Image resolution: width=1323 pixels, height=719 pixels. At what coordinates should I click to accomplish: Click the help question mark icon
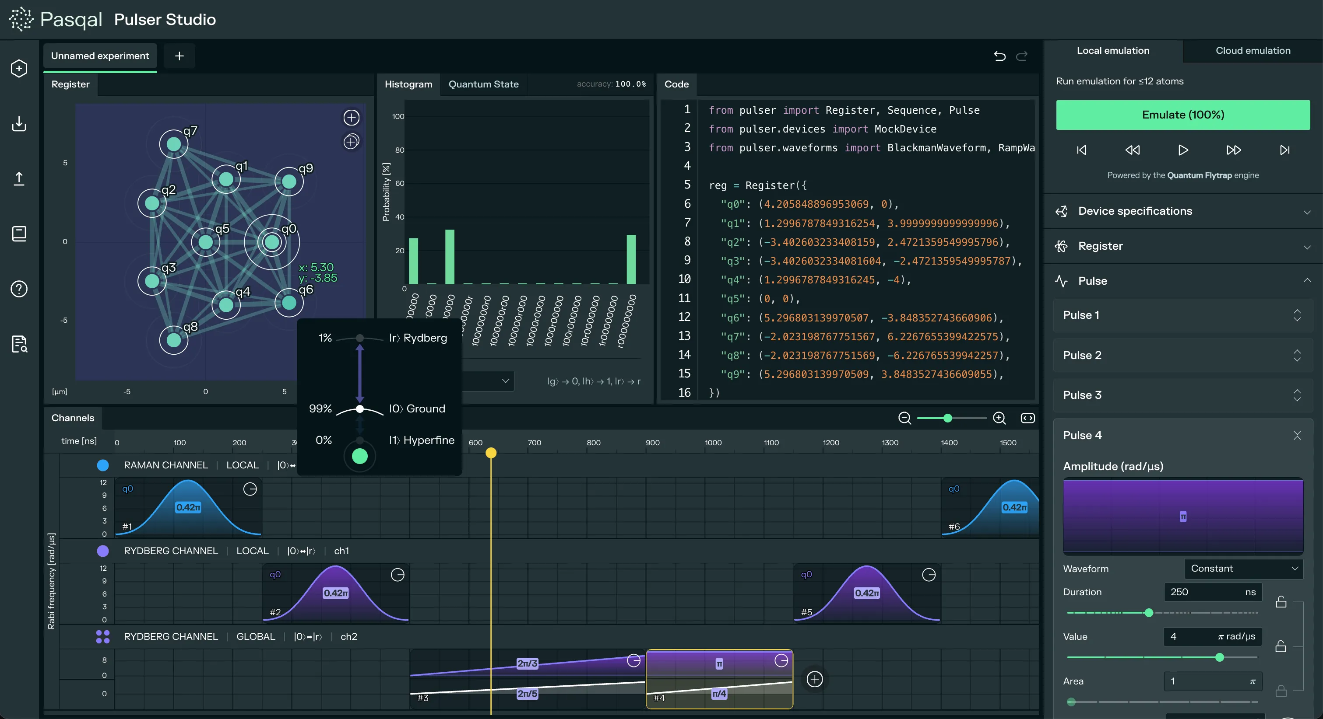(x=18, y=289)
